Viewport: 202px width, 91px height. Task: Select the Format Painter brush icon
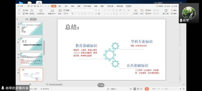(x=32, y=11)
